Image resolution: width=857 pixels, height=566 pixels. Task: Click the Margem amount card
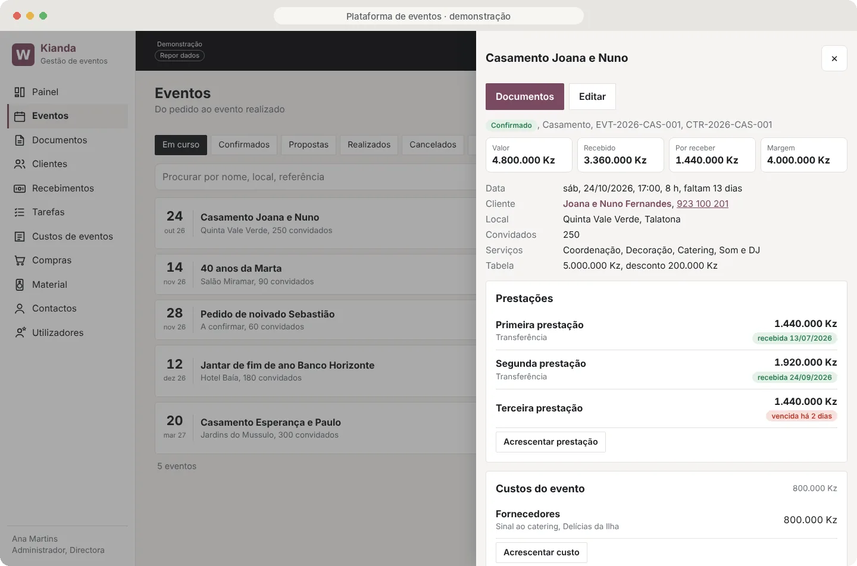[x=804, y=155]
